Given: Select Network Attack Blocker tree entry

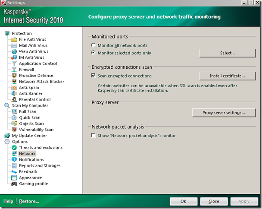Looking at the screenshot, I should pyautogui.click(x=42, y=82).
